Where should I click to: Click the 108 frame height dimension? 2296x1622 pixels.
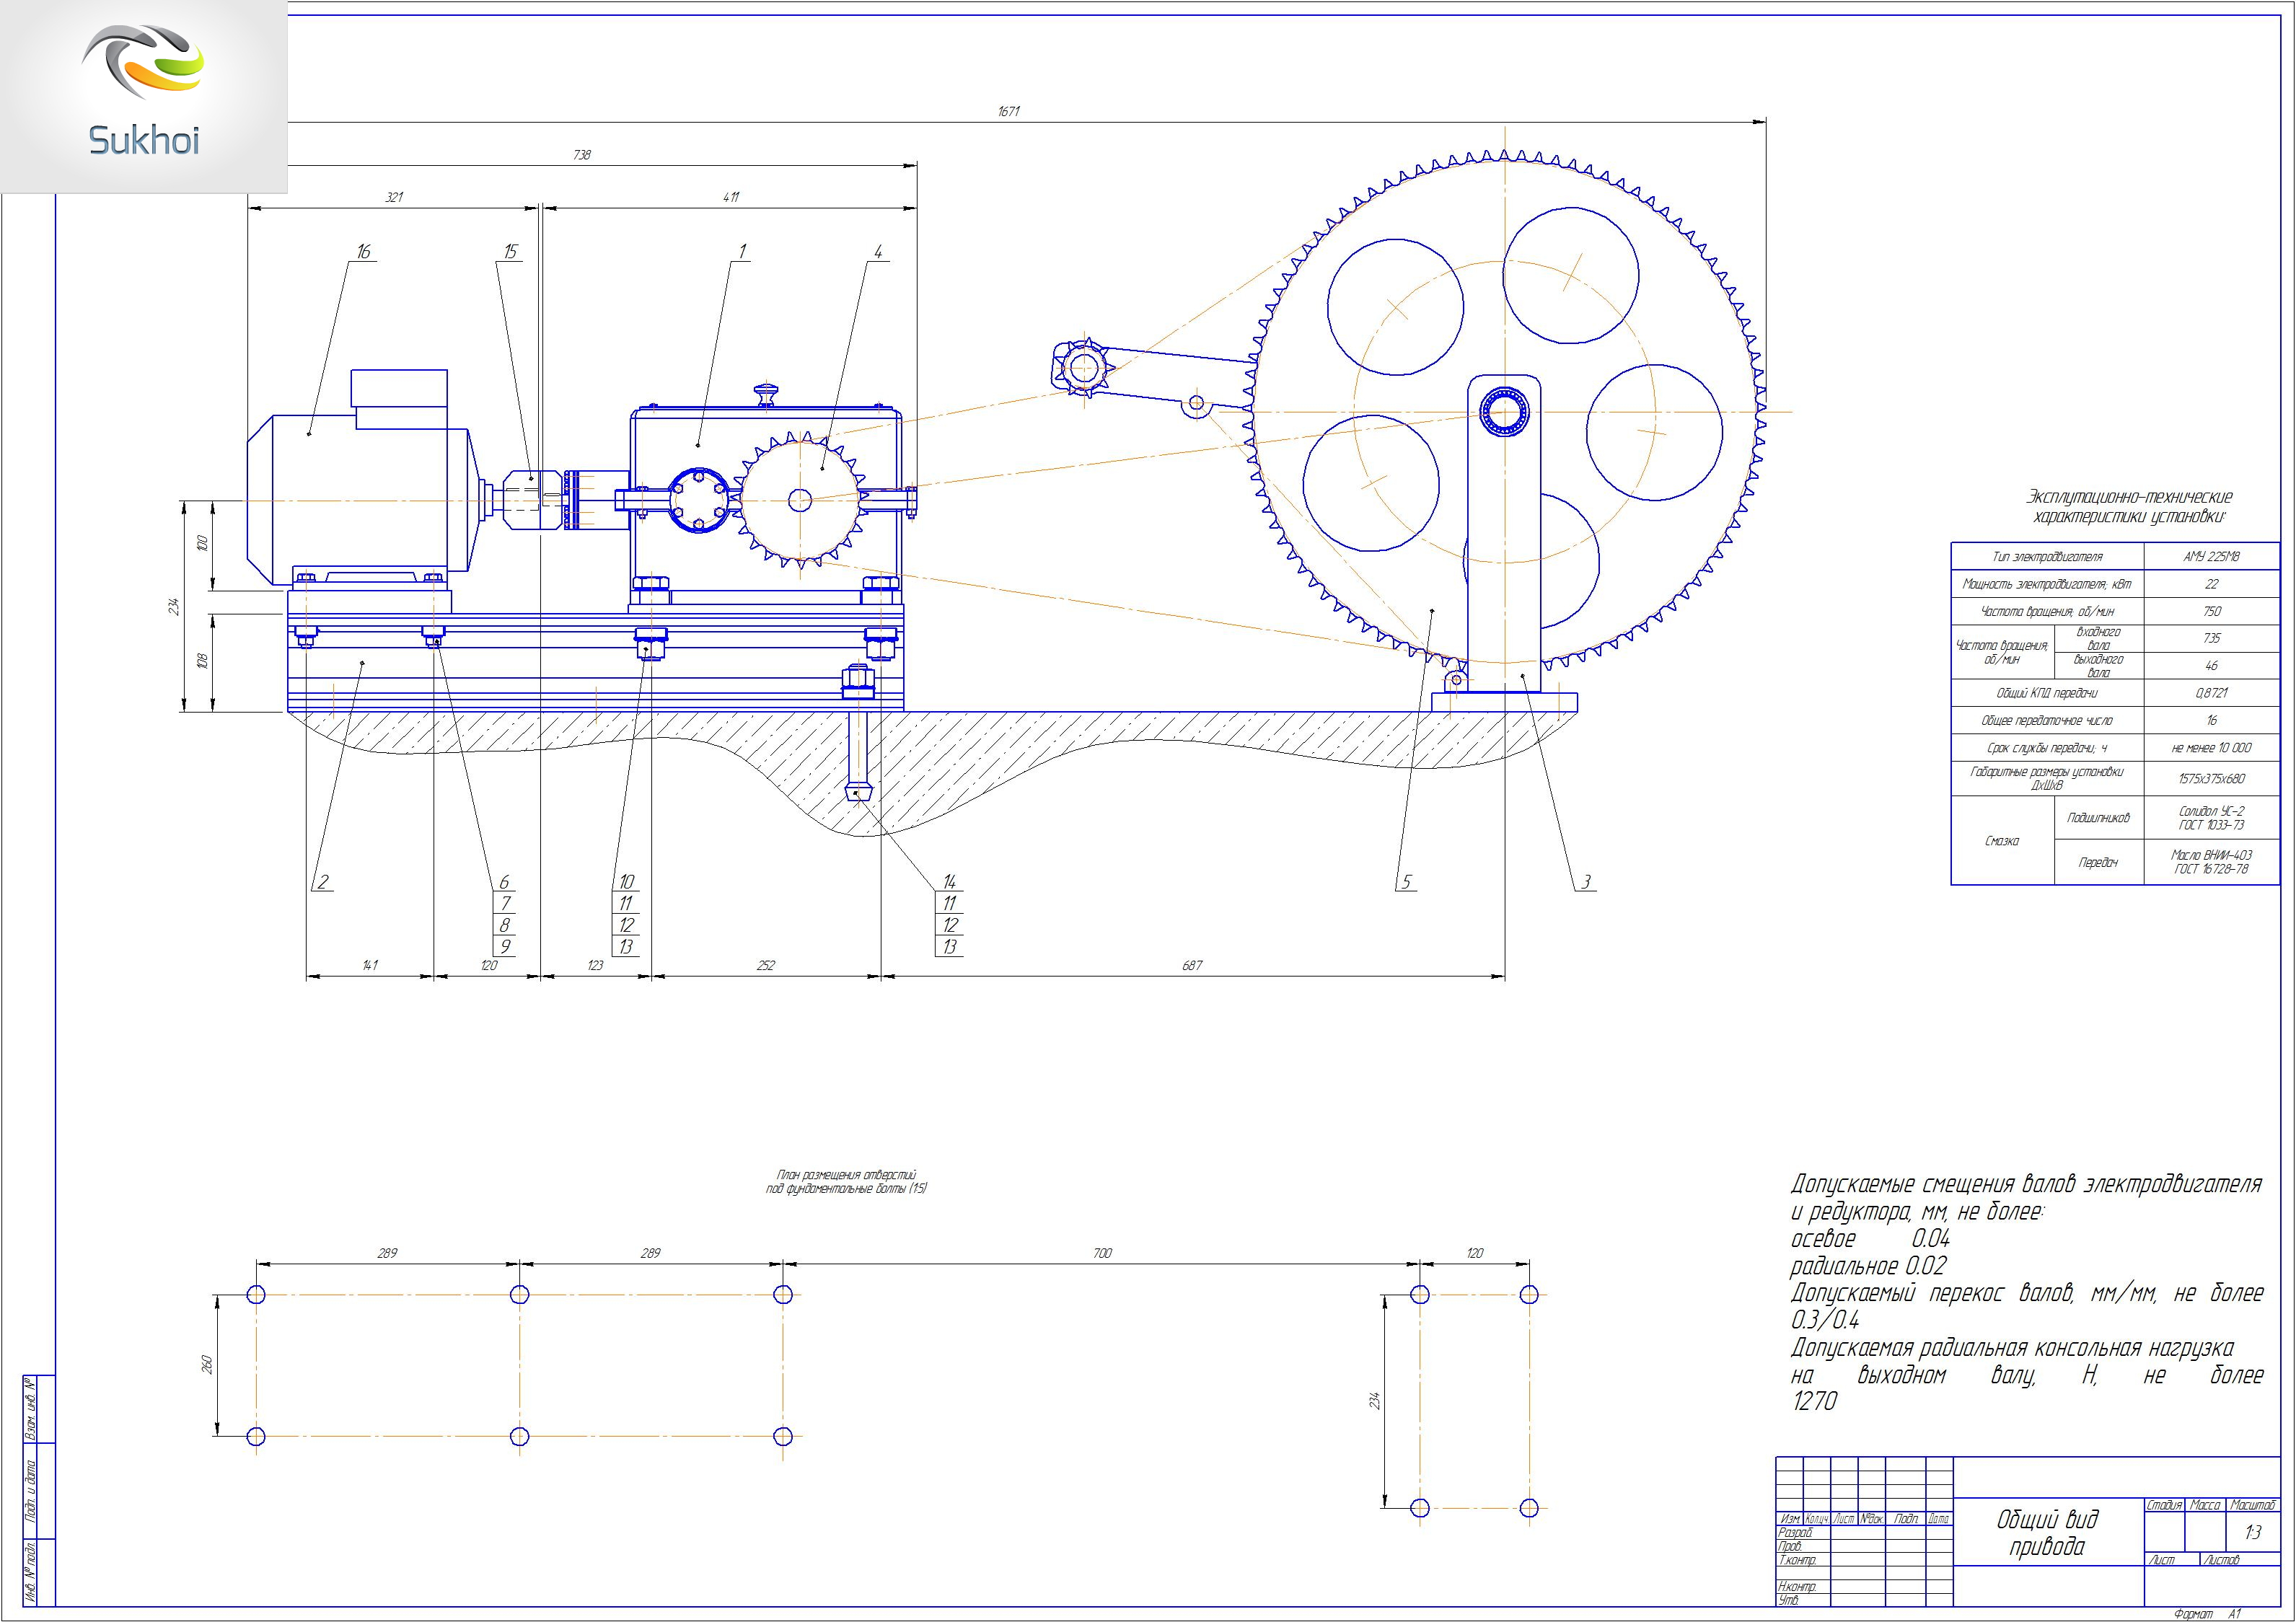coord(202,662)
